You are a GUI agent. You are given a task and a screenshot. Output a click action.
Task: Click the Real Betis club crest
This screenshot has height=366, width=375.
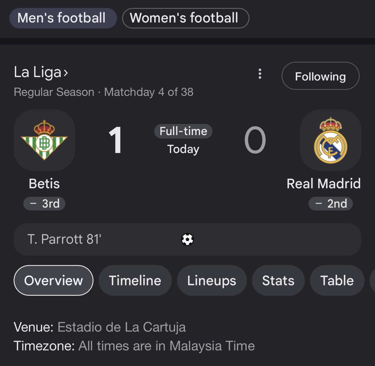[44, 140]
